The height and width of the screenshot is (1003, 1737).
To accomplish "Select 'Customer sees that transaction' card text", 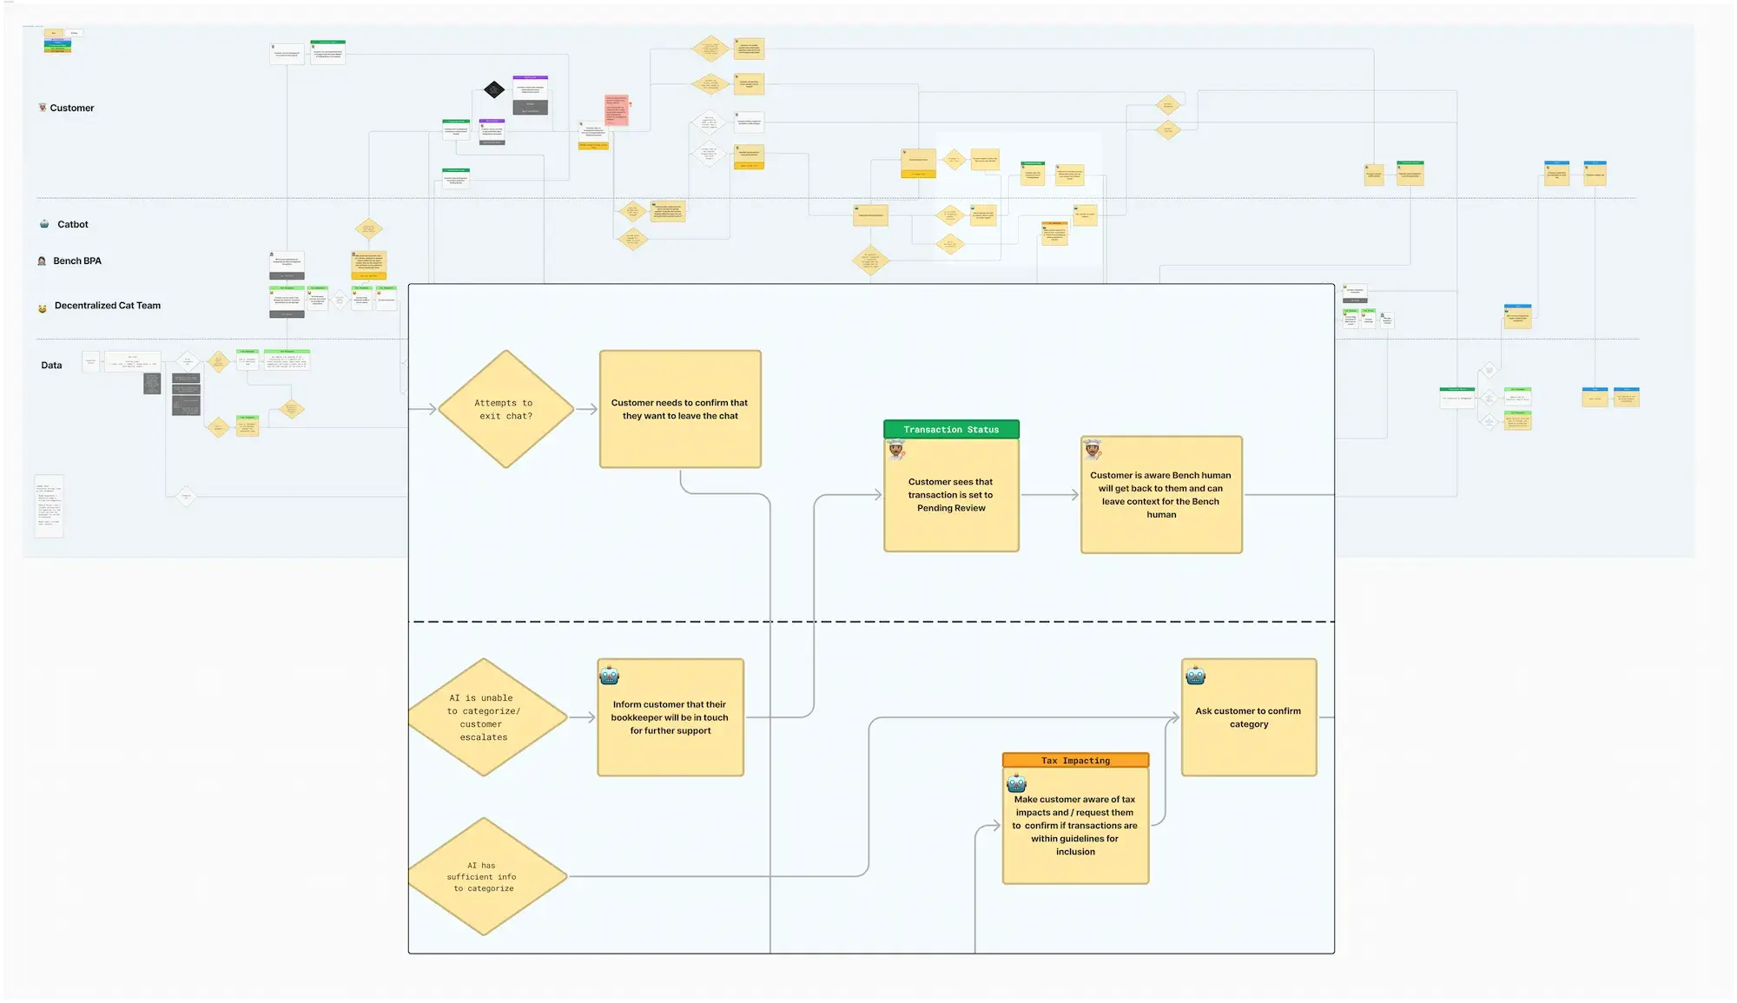I will point(951,495).
